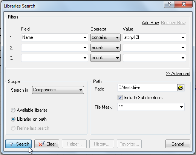Click the help question mark icon
The width and height of the screenshot is (196, 155).
[169, 4]
